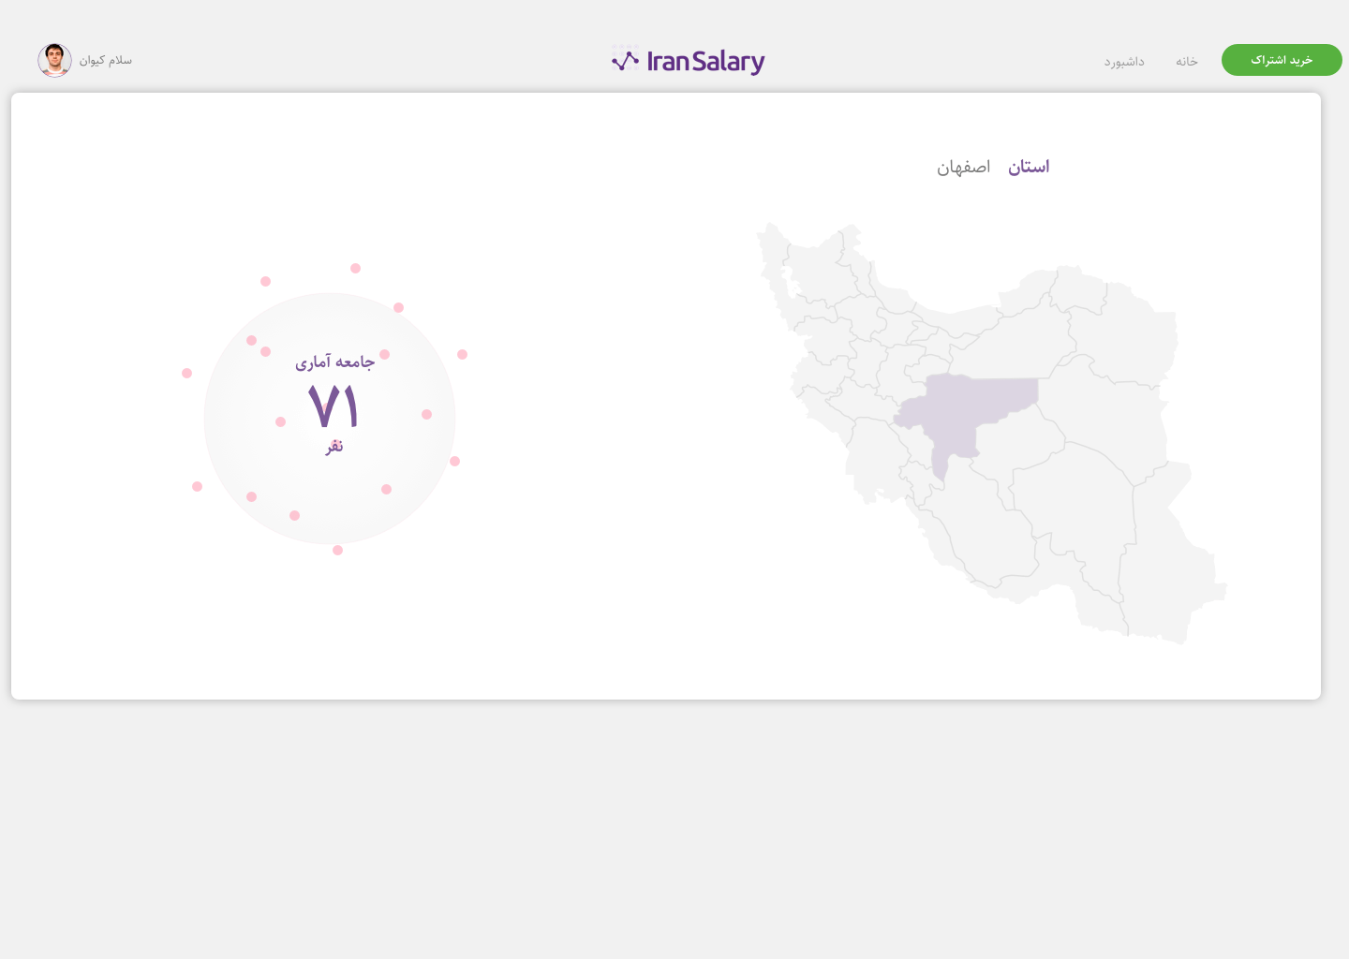Viewport: 1349px width, 959px height.
Task: Click the pink dot at circle's bottom edge
Action: click(x=337, y=550)
